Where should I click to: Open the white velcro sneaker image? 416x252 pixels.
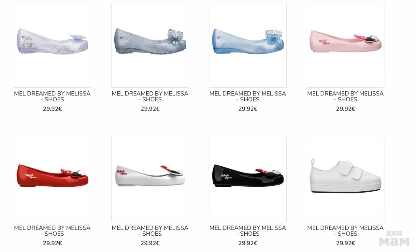[346, 179]
